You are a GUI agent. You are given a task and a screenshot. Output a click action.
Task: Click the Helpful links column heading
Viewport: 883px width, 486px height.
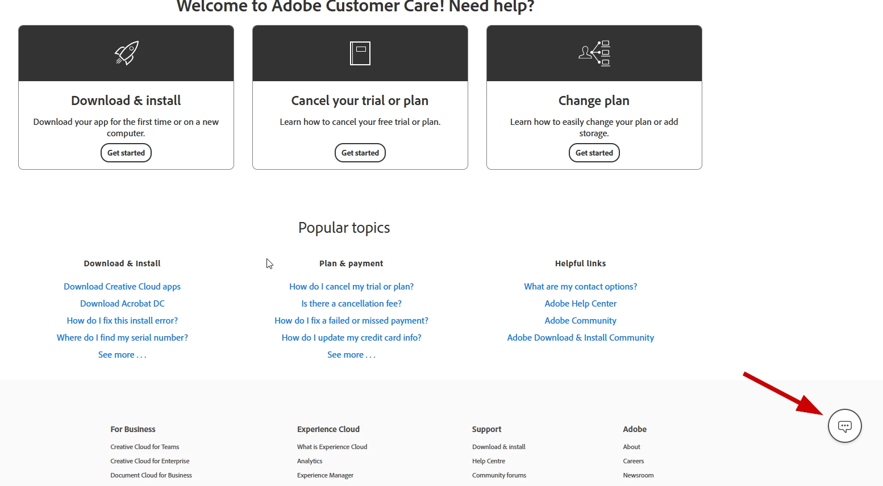(x=581, y=263)
